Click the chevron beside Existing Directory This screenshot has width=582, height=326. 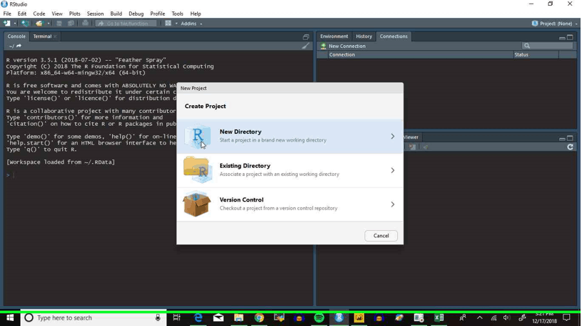click(392, 170)
